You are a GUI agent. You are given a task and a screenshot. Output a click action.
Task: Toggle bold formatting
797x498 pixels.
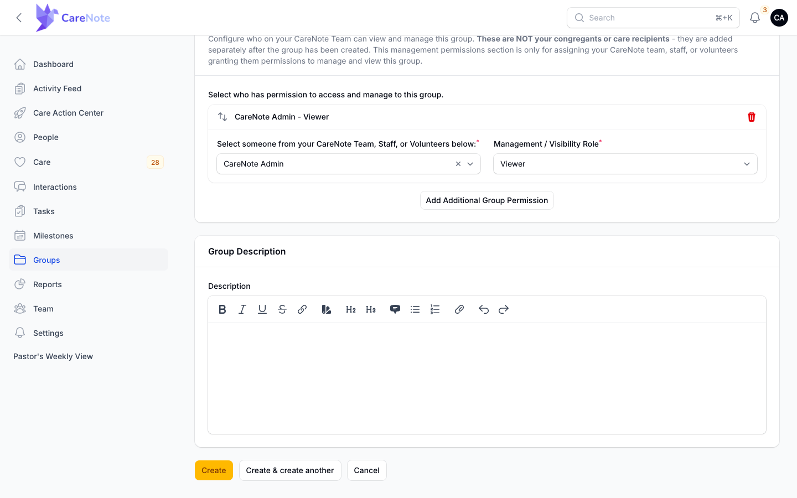[x=222, y=309]
